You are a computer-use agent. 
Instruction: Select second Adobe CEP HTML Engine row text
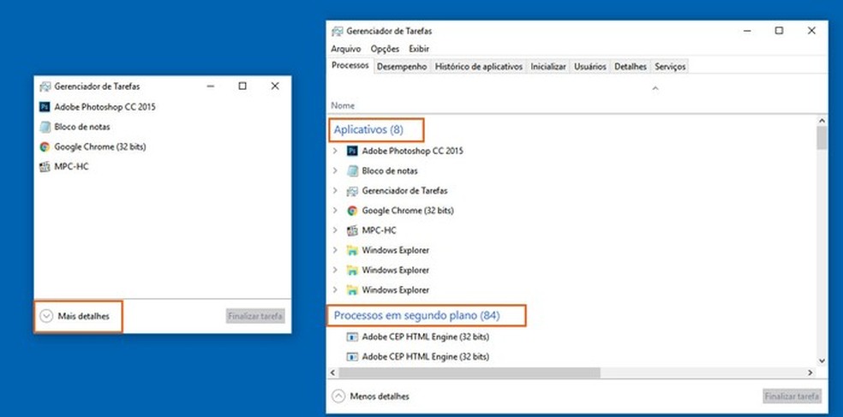pos(425,356)
